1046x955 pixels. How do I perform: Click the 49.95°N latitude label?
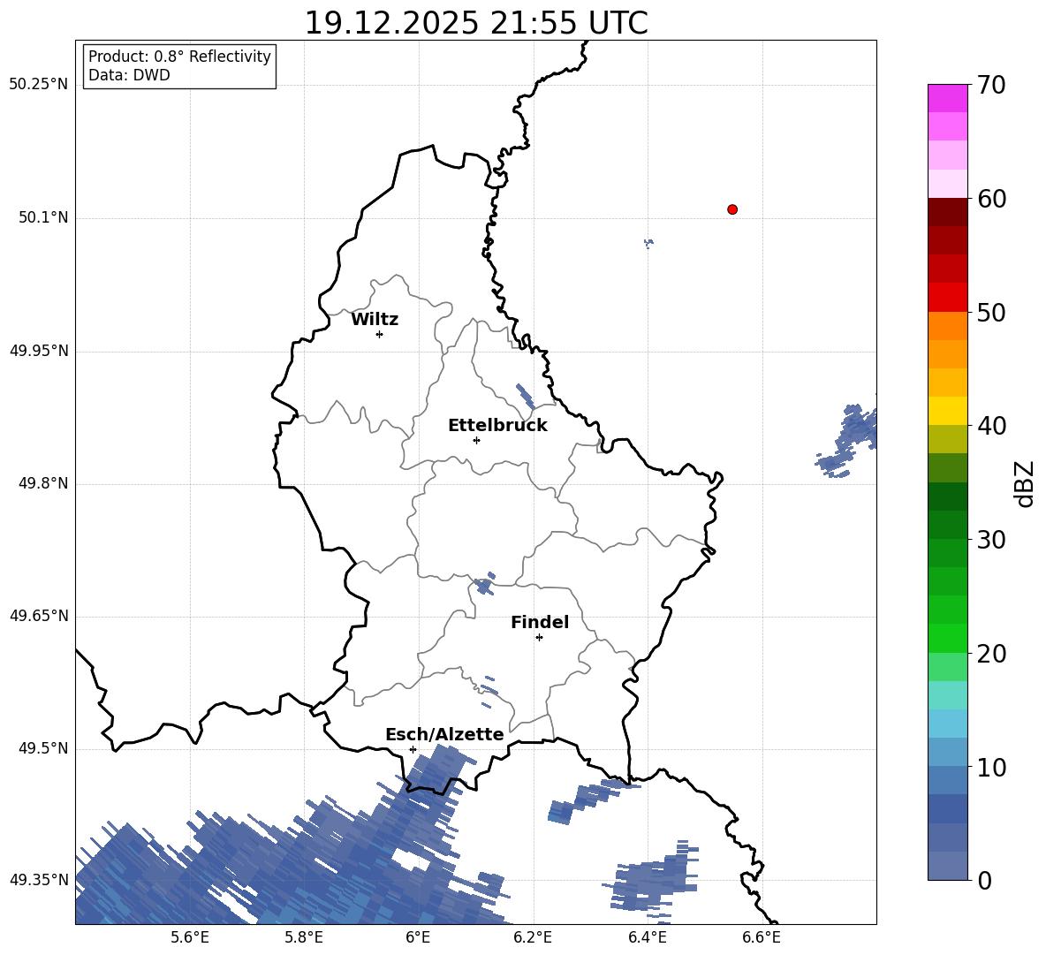click(38, 351)
